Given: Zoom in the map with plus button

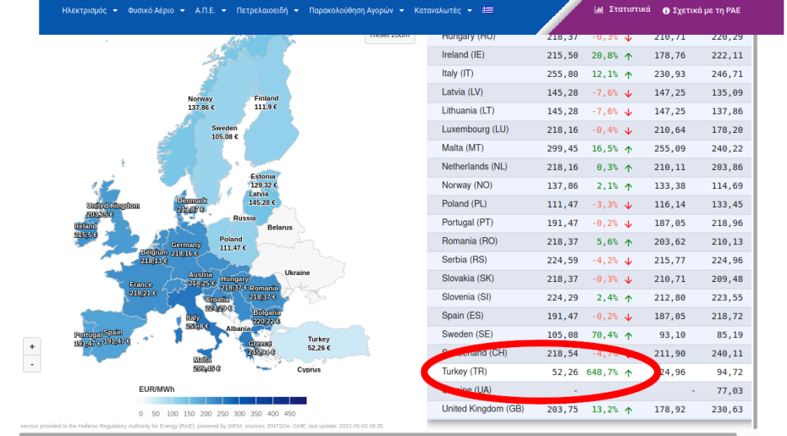Looking at the screenshot, I should (32, 346).
